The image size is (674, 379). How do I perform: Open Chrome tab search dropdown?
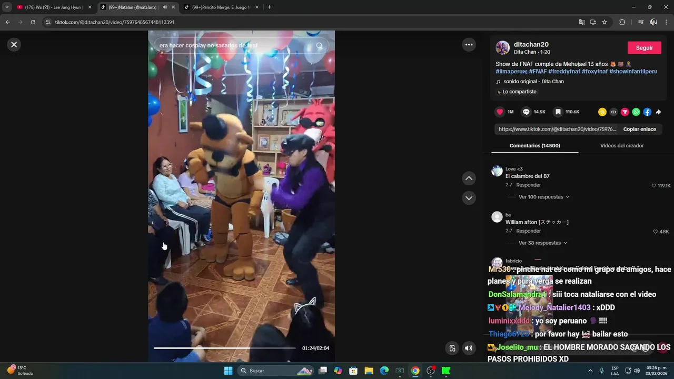click(x=7, y=7)
